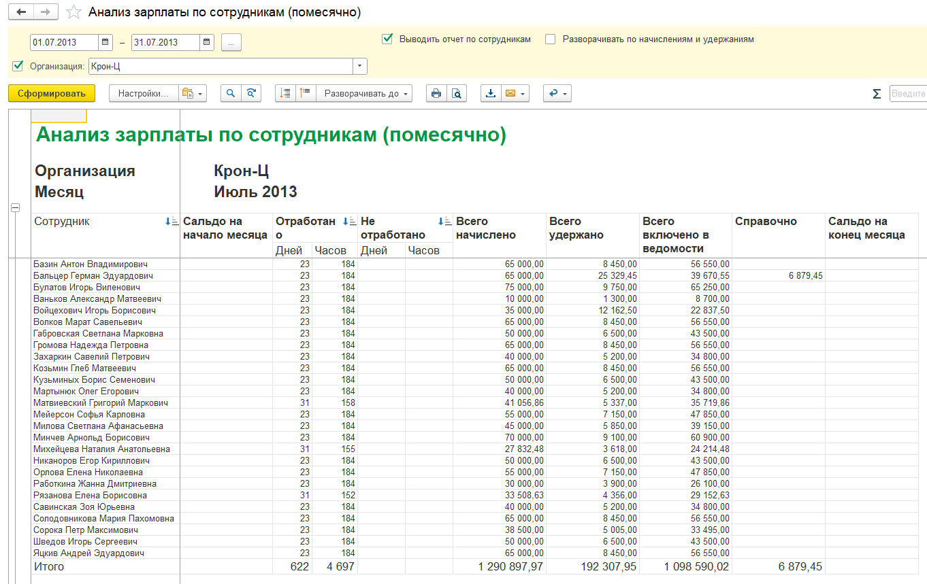Open the 'Разворачивать до' dropdown
This screenshot has width=927, height=584.
pos(364,94)
